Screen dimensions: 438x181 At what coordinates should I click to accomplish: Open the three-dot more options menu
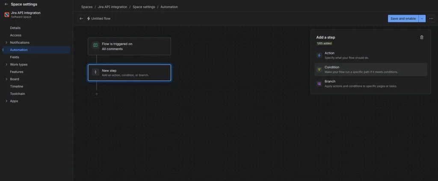coord(431,18)
